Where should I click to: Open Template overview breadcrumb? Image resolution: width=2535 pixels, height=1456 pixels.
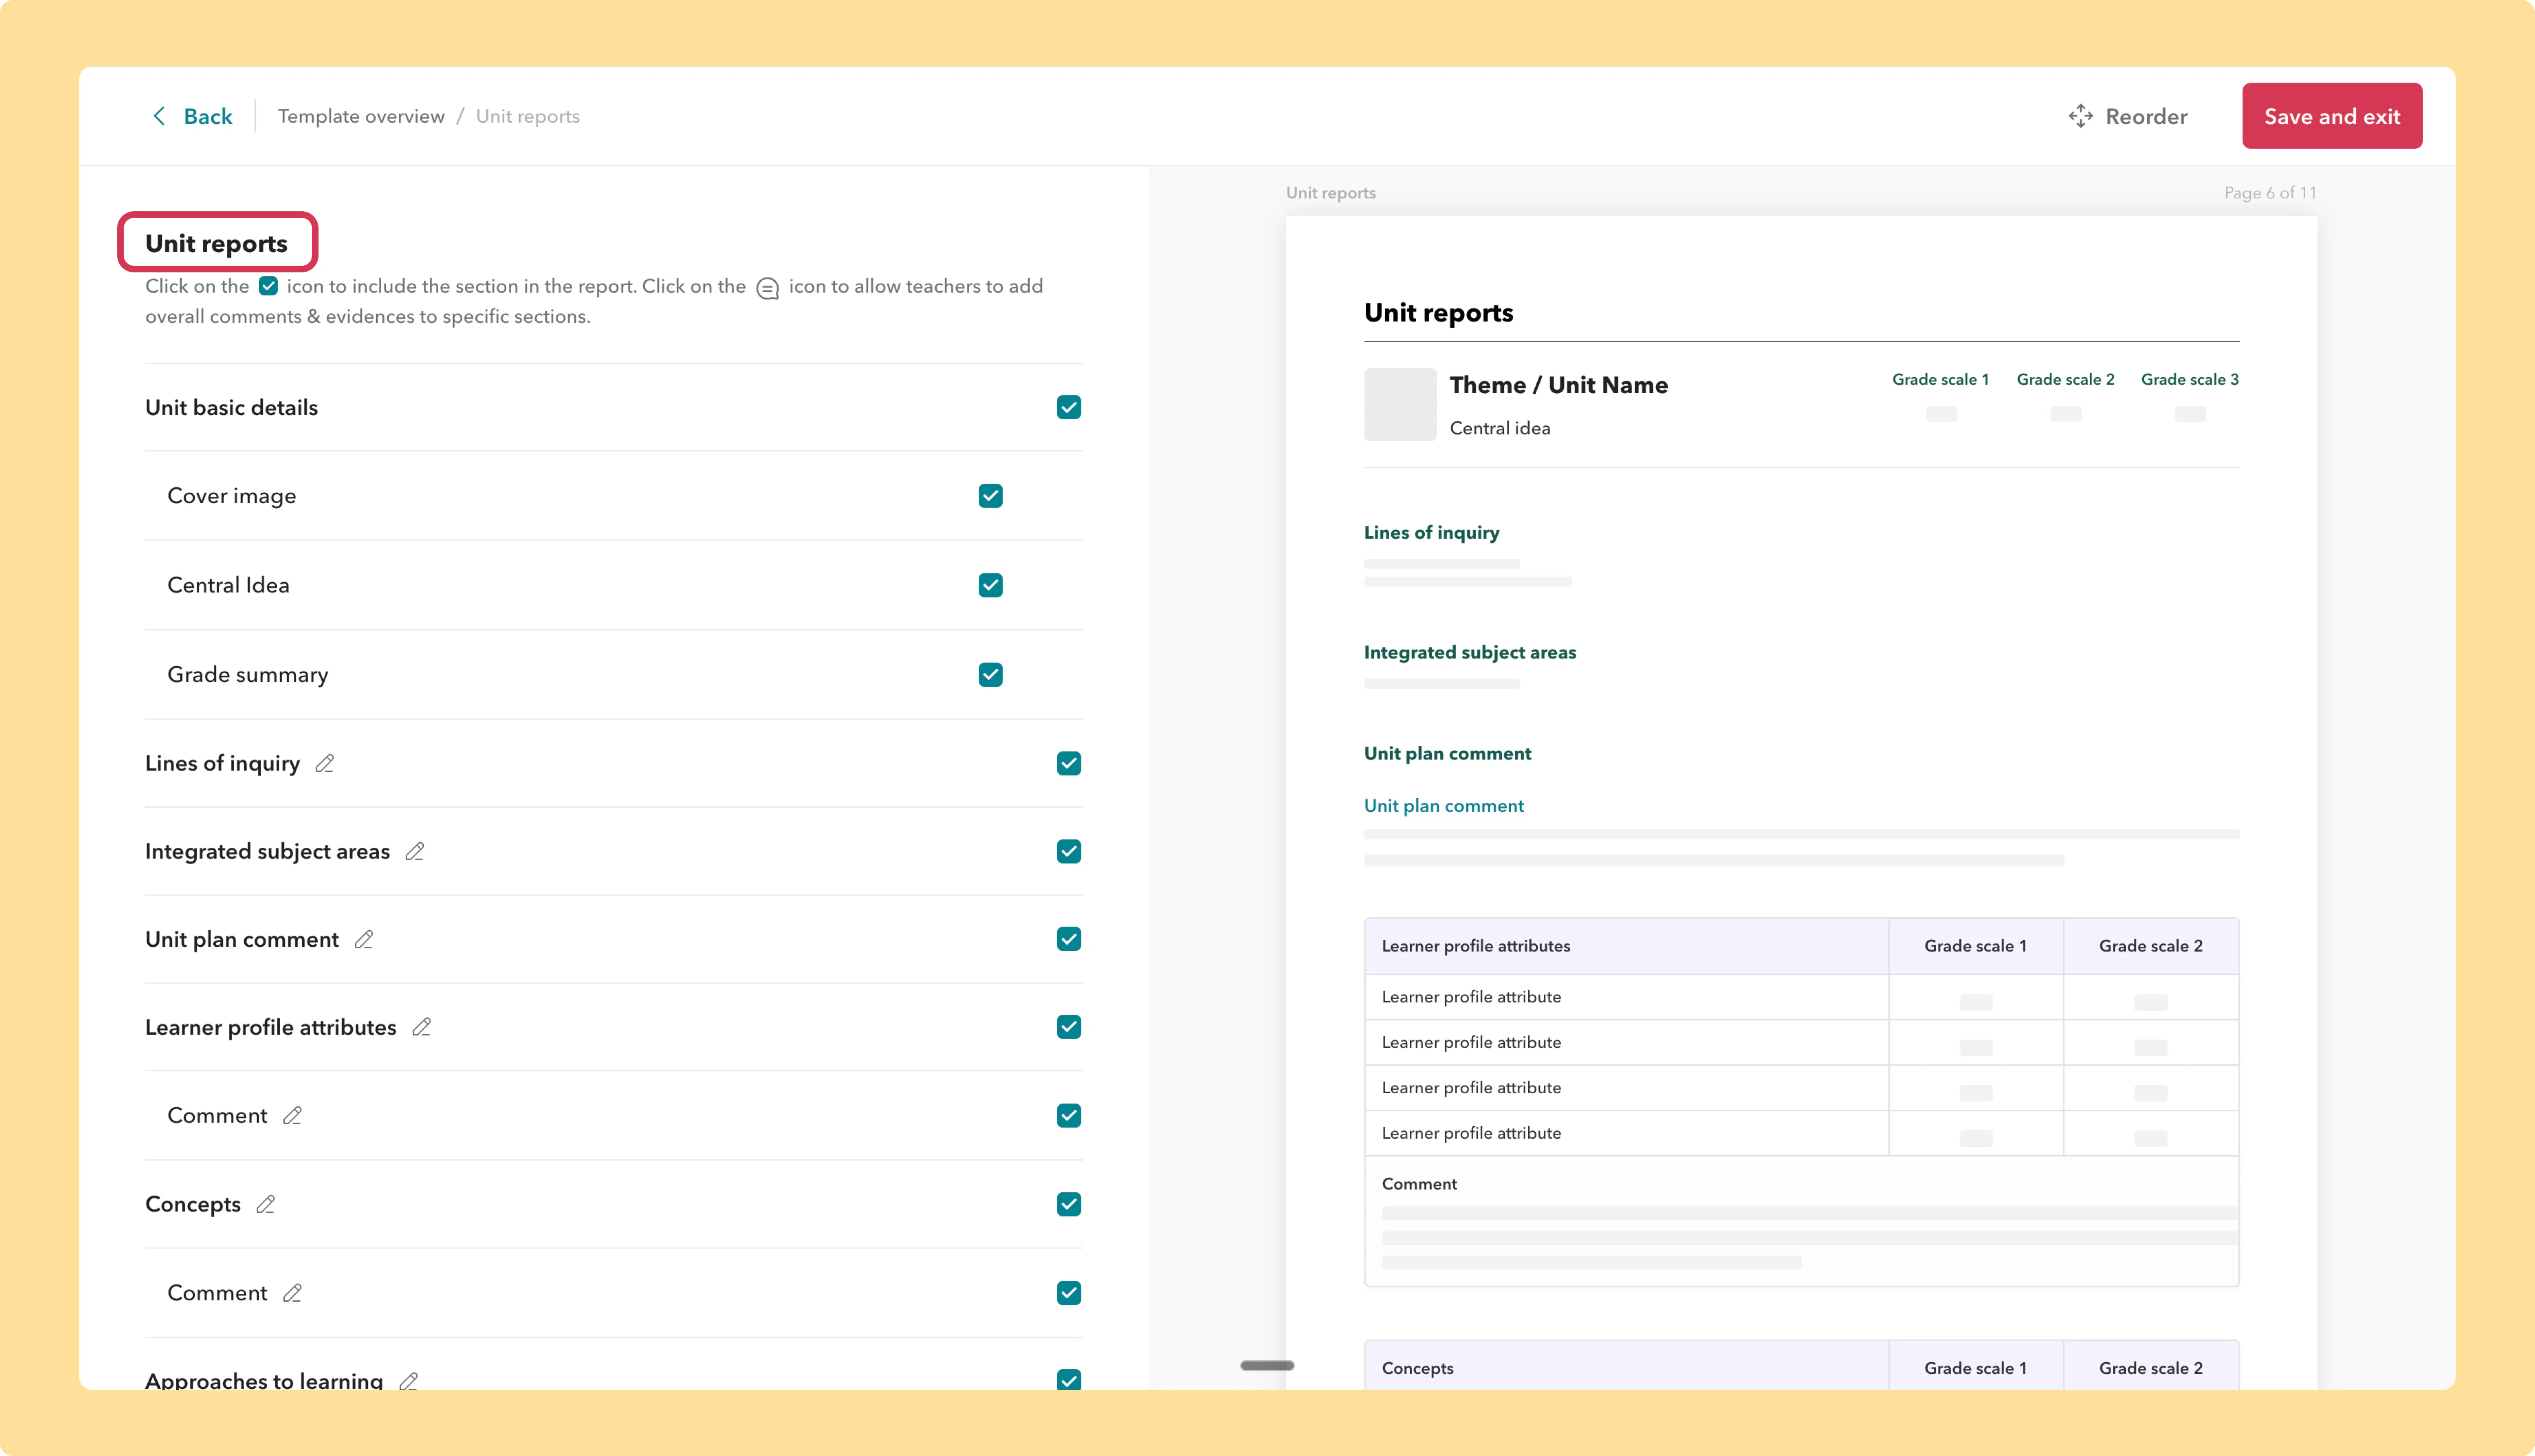click(361, 116)
